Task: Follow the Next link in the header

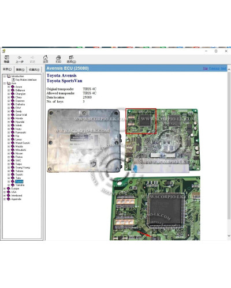Action: (x=223, y=69)
